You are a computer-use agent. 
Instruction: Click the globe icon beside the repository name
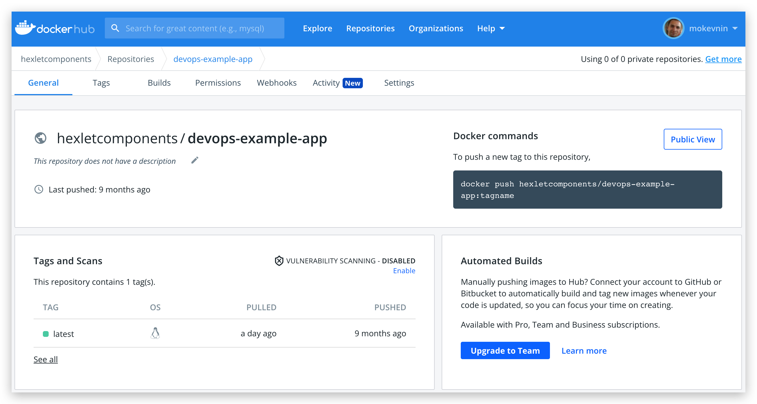click(x=41, y=138)
